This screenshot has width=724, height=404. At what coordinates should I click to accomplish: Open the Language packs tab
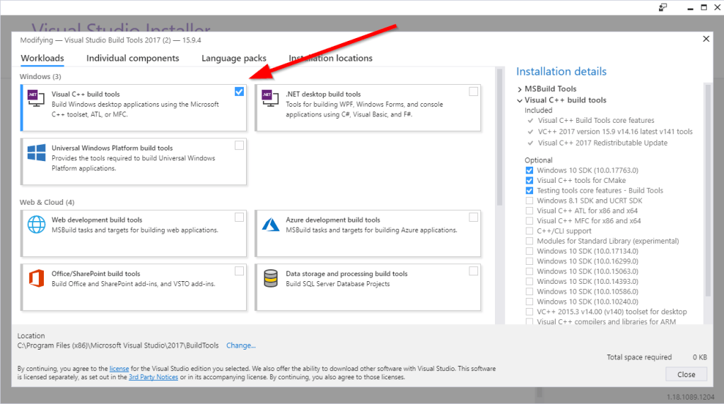click(233, 58)
